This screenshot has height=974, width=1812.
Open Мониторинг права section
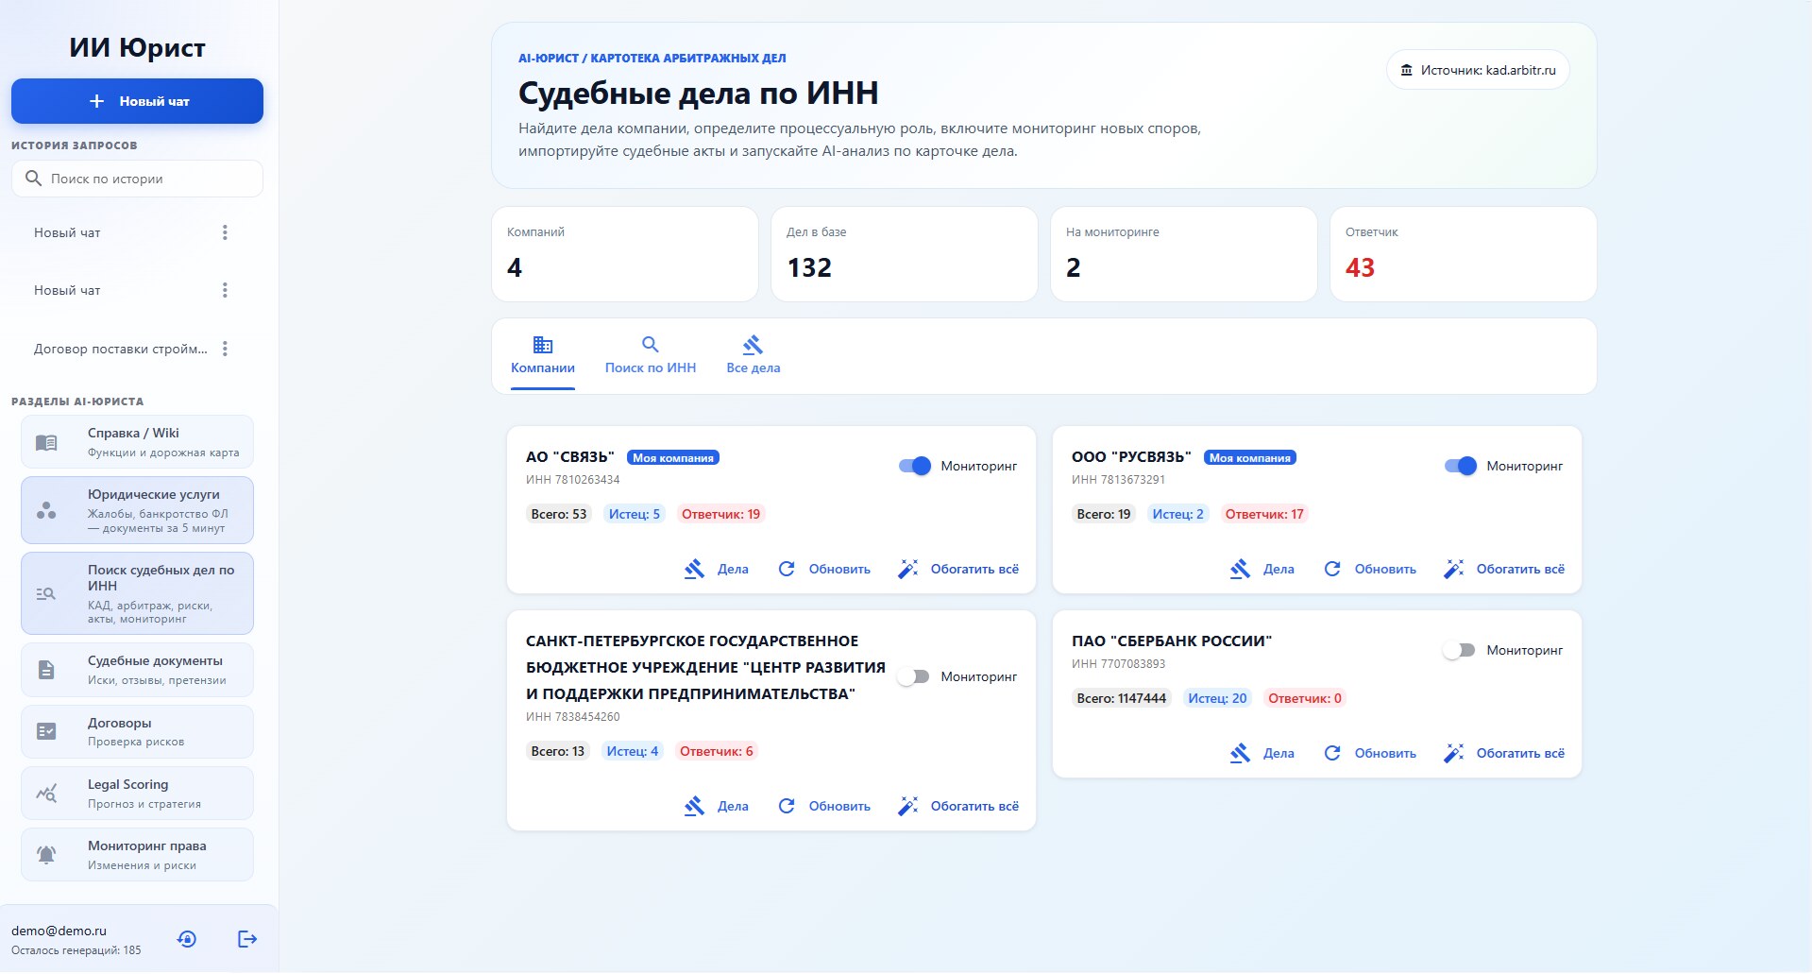click(137, 855)
